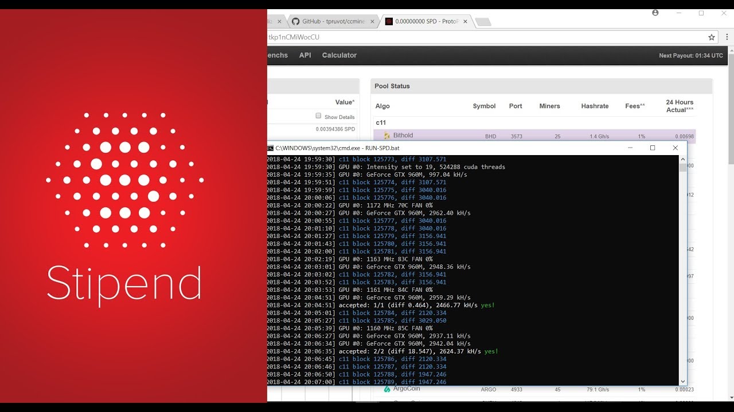
Task: Open the API menu item
Action: coord(305,56)
